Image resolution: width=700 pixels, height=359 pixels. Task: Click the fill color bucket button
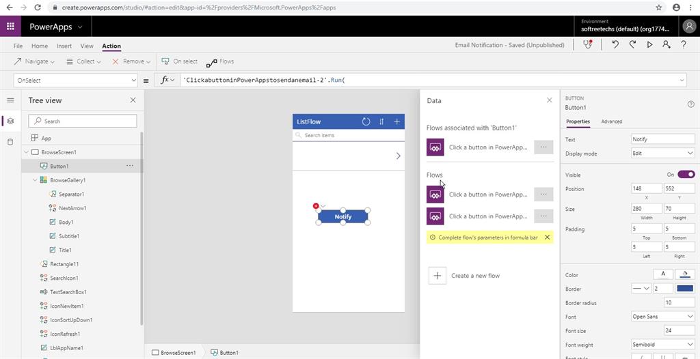[x=685, y=274]
